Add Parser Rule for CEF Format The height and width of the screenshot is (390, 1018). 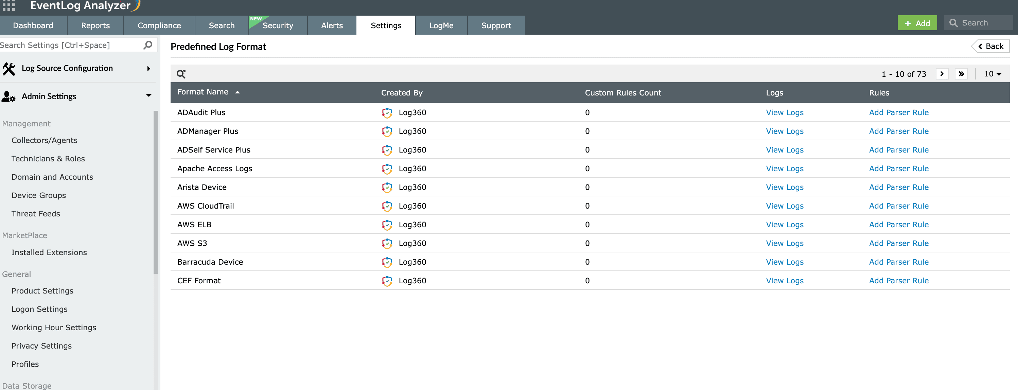899,281
